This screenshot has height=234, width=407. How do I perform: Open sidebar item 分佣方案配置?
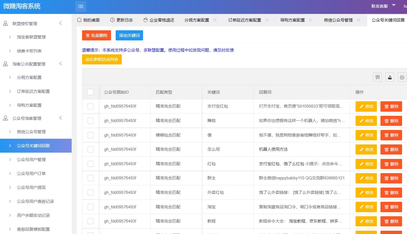click(x=29, y=77)
